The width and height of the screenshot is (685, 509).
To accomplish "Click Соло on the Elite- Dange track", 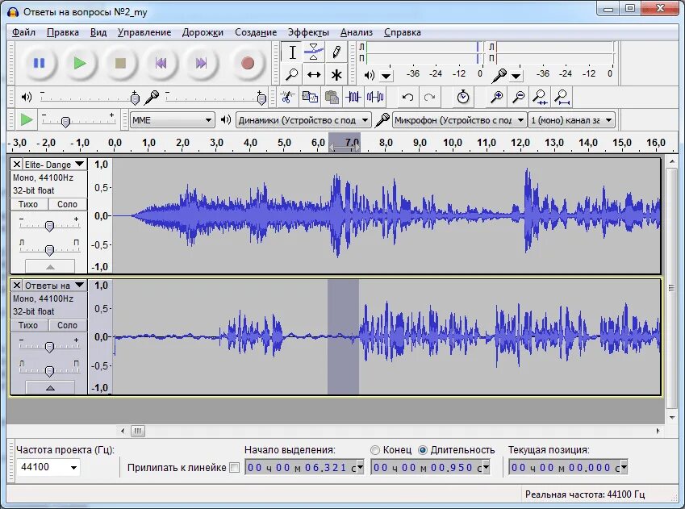I will [x=67, y=204].
